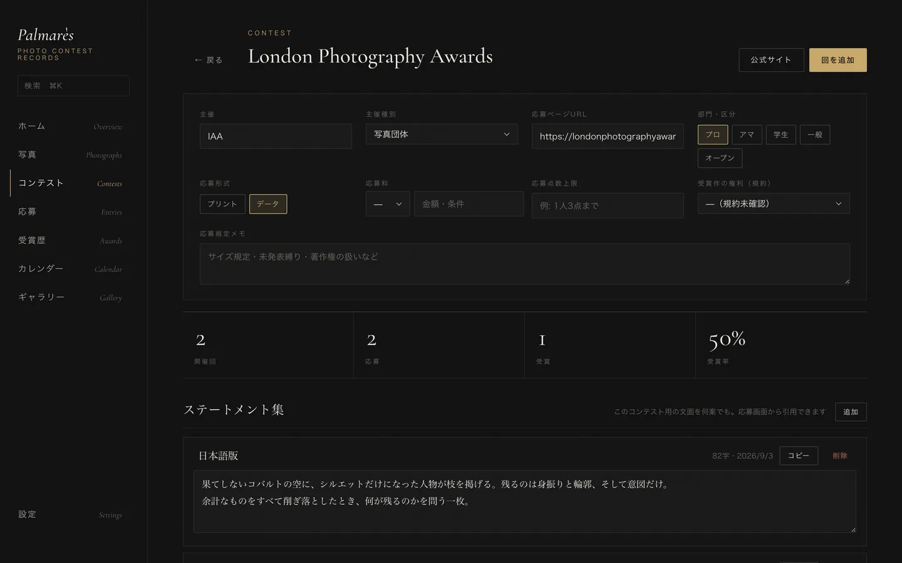Open the 公式サイト button
Image resolution: width=902 pixels, height=563 pixels.
771,60
